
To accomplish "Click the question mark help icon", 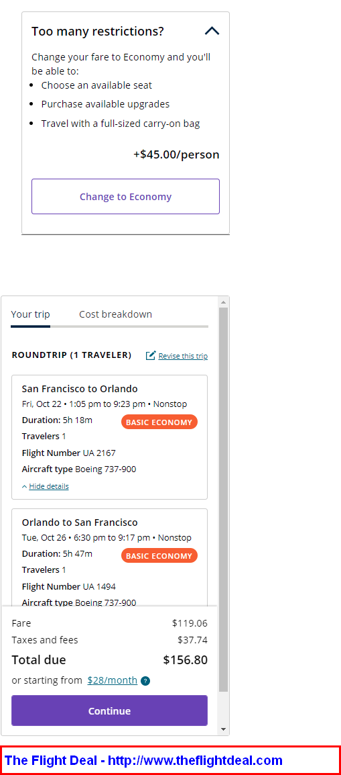I will click(x=145, y=680).
